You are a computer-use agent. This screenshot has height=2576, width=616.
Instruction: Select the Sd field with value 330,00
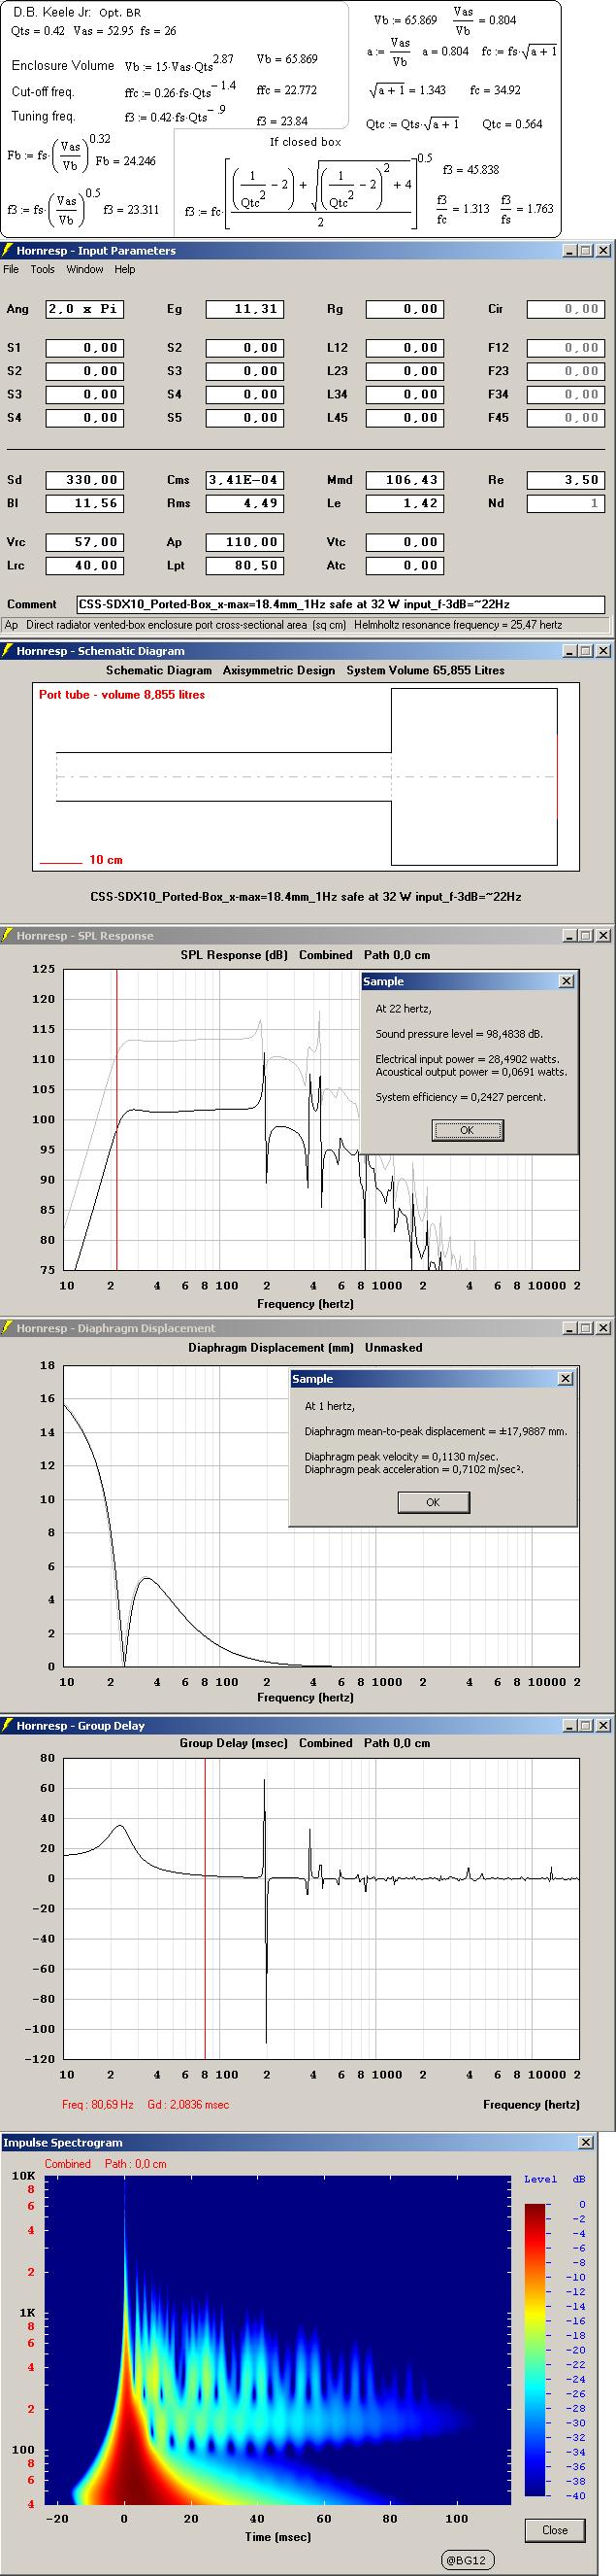(84, 480)
